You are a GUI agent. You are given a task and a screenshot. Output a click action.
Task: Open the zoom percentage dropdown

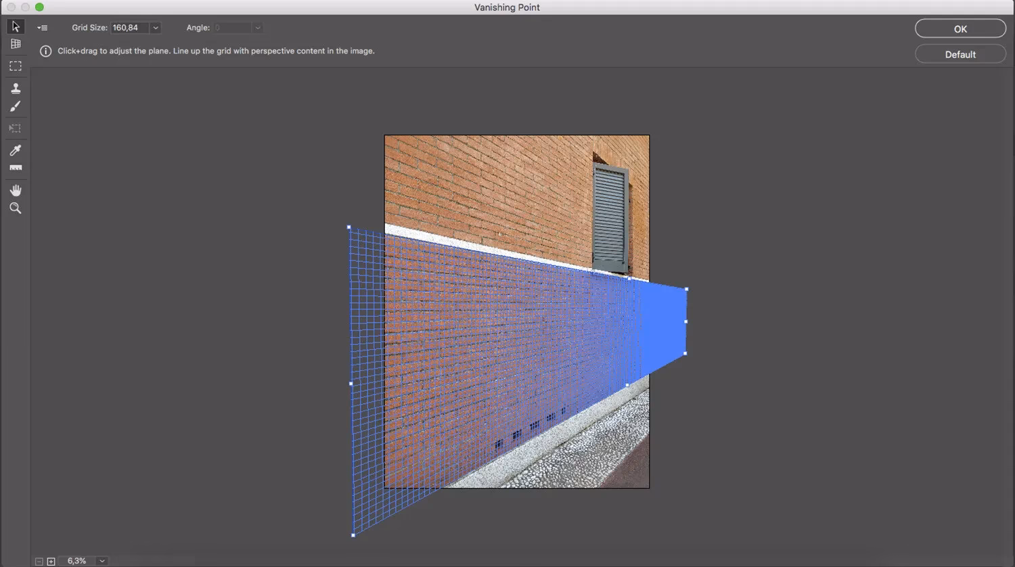pyautogui.click(x=101, y=561)
